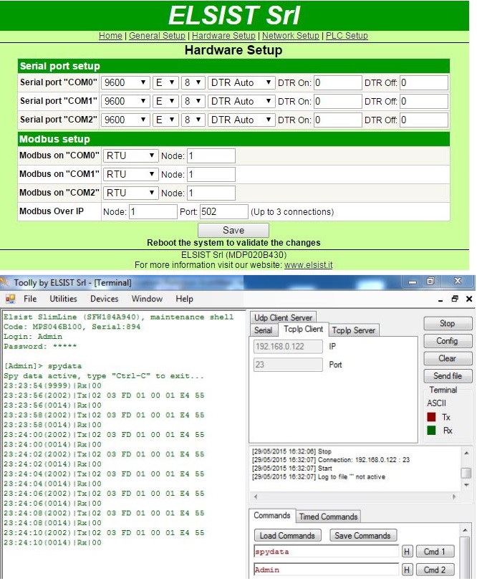Image resolution: width=477 pixels, height=581 pixels.
Task: Click the log panel scroll-up arrow
Action: (467, 453)
